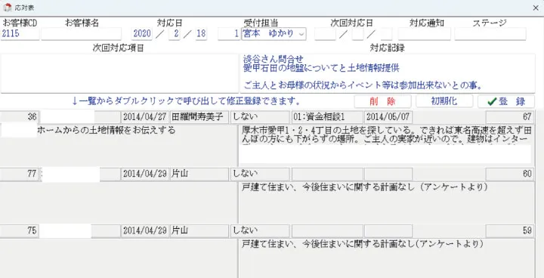Image resolution: width=544 pixels, height=278 pixels.
Task: Click 戸建て住まい record text of row 75
Action: pyautogui.click(x=363, y=244)
